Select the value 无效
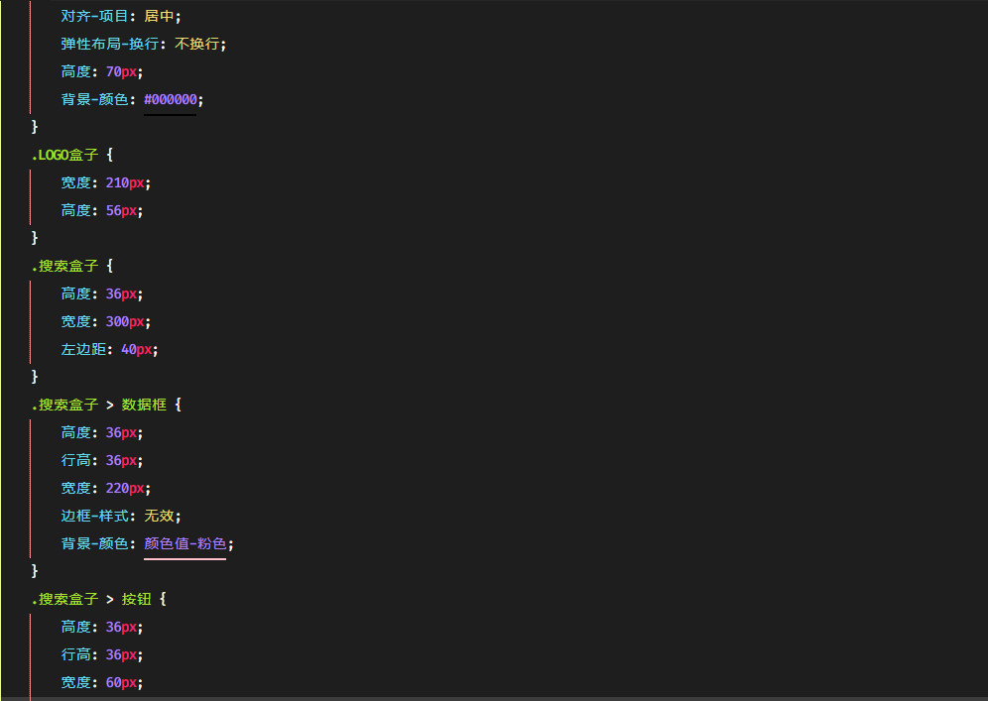 [159, 516]
